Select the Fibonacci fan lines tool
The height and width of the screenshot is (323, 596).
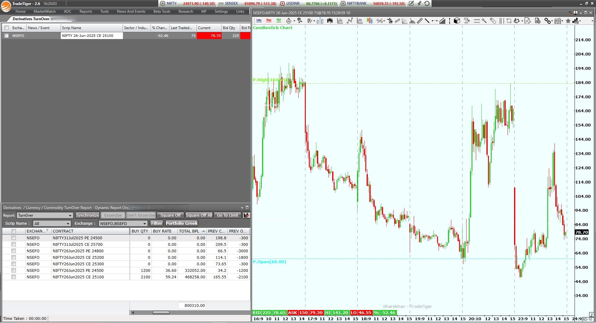click(x=404, y=21)
